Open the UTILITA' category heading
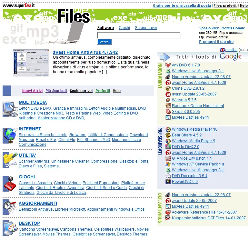 coord(27,155)
